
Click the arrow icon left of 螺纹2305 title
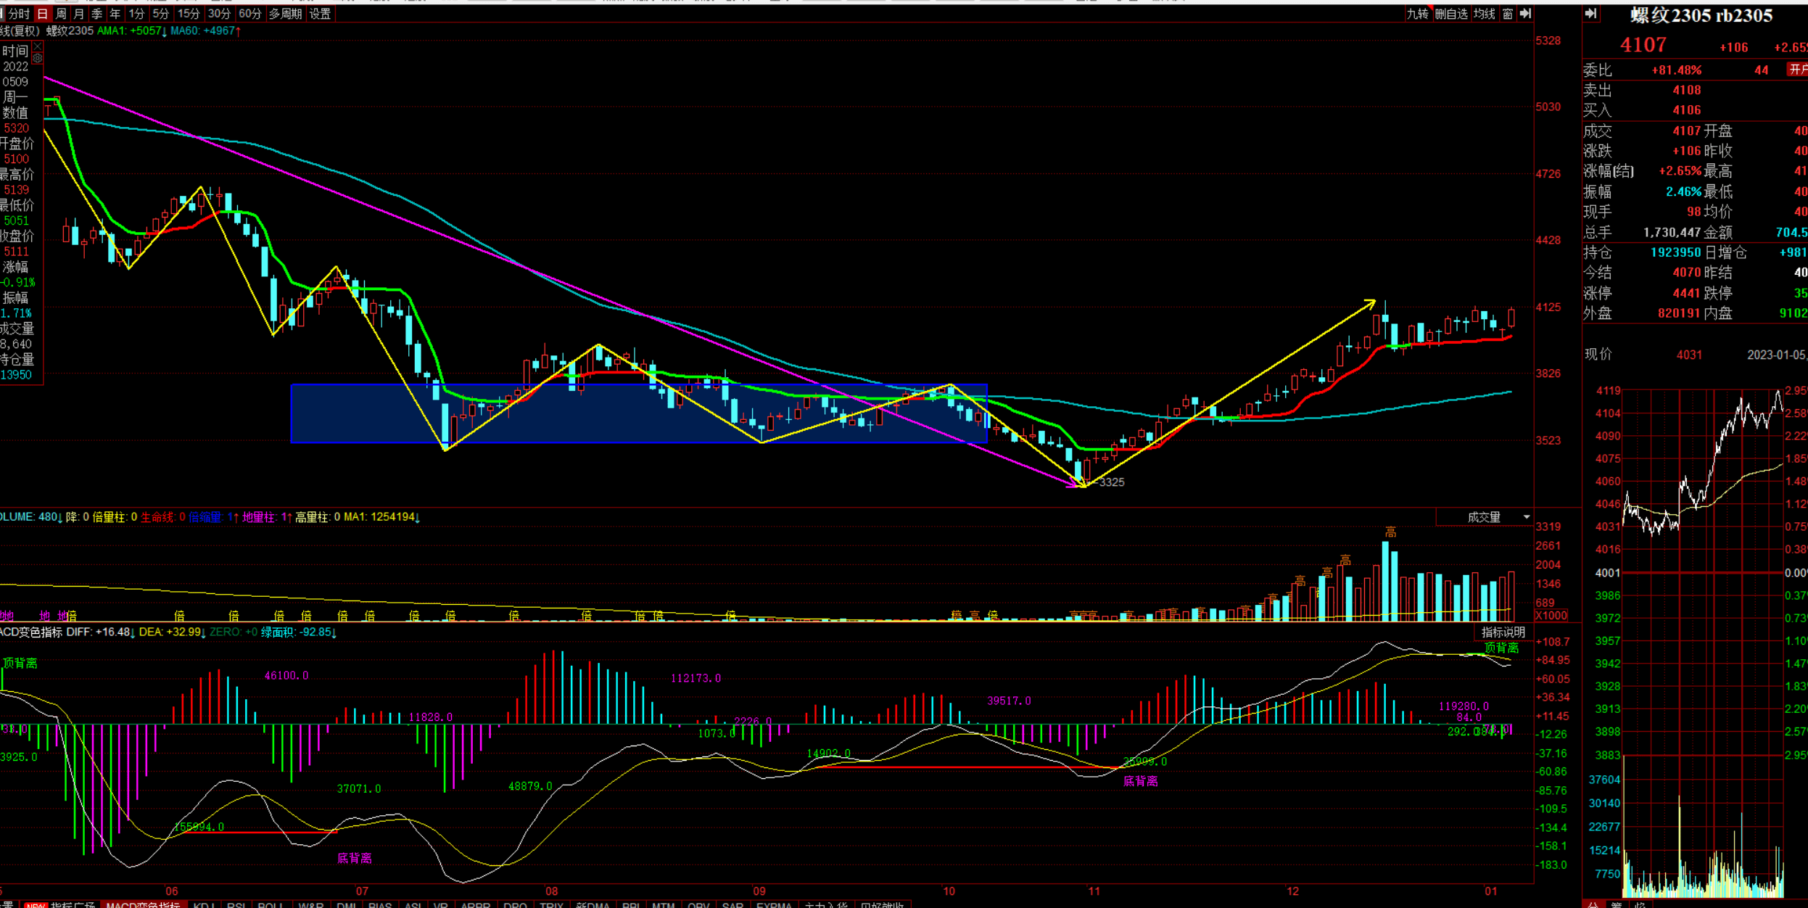[1591, 14]
